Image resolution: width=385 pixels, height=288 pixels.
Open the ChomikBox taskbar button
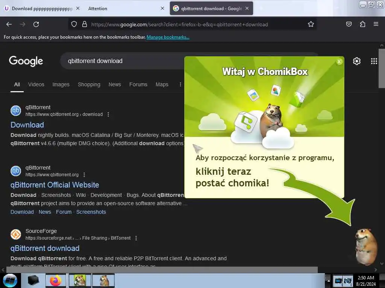[80, 280]
